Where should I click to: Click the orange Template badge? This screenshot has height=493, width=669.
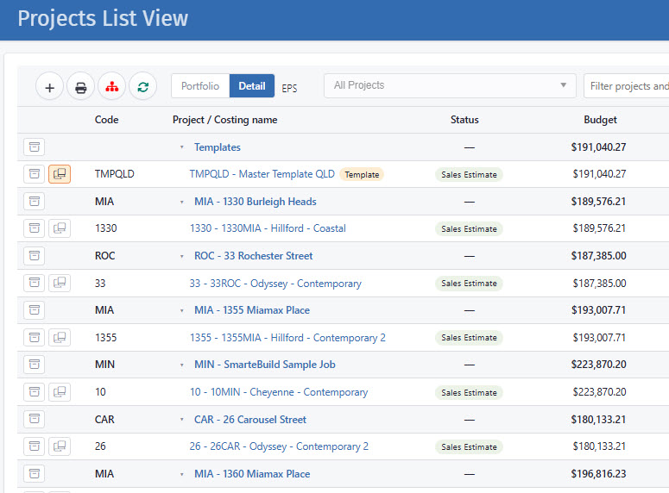tap(362, 175)
